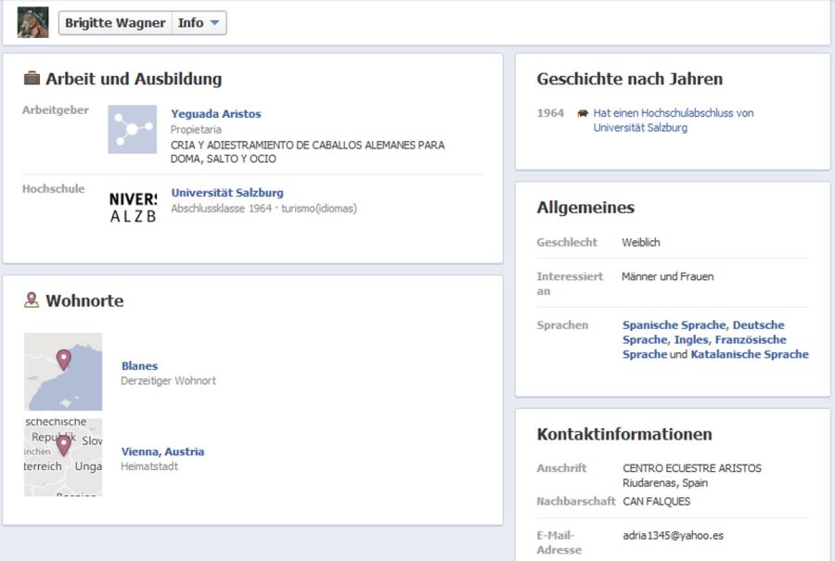Screen dimensions: 835x561
Task: Click the Ingles language link
Action: point(690,340)
